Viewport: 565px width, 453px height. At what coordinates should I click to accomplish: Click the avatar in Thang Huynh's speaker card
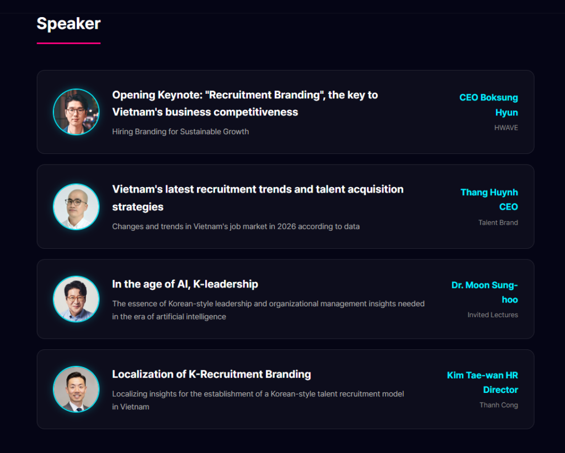tap(76, 207)
